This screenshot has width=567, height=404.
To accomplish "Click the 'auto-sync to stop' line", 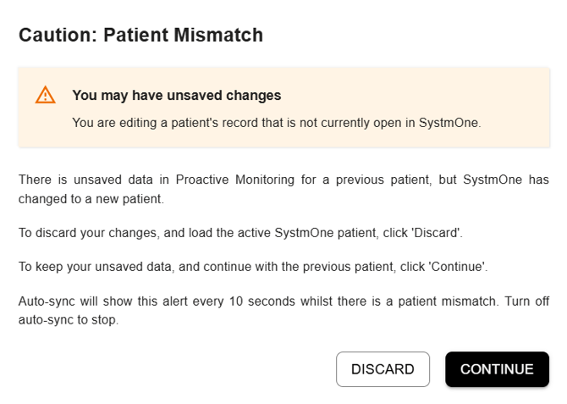I will (69, 320).
